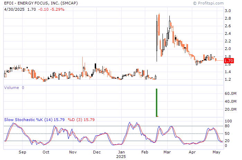Click the '1.4' price axis label
242x160 pixels.
click(x=228, y=72)
